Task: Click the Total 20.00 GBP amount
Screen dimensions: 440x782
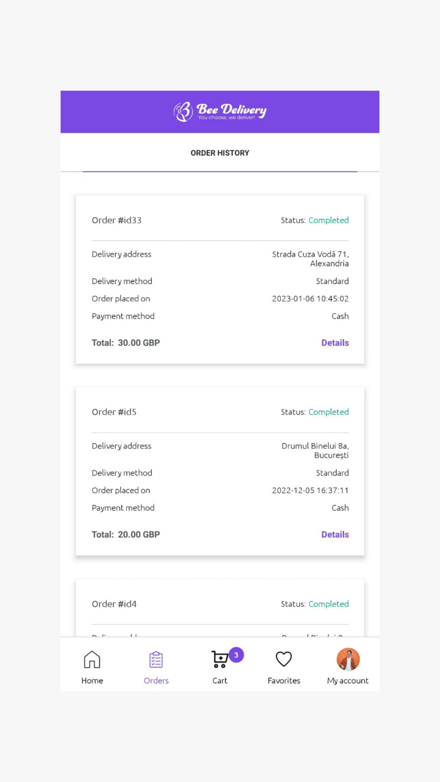Action: pyautogui.click(x=126, y=535)
